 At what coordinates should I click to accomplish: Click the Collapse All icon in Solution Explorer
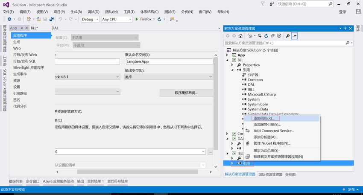(273, 36)
